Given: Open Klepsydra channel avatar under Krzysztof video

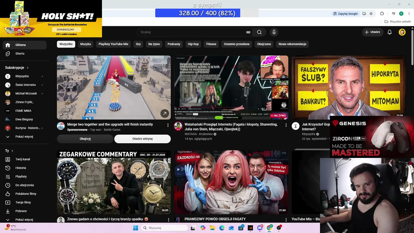Looking at the screenshot, I should click(x=296, y=126).
